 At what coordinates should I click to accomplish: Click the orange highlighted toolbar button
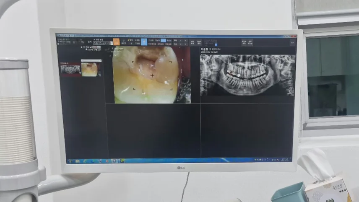click(x=116, y=41)
